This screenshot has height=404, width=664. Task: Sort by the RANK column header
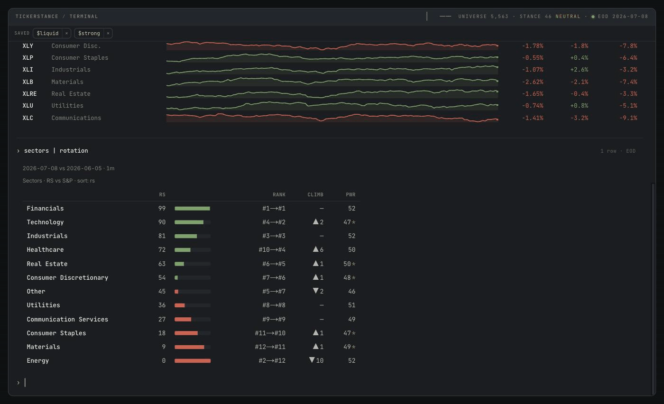[x=279, y=194]
